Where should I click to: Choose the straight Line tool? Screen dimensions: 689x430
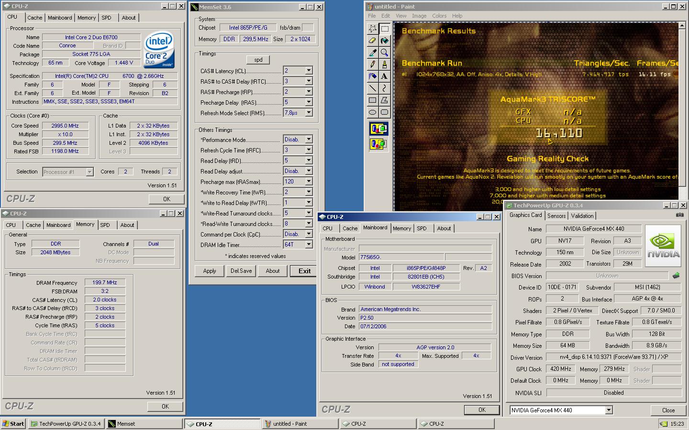(373, 88)
